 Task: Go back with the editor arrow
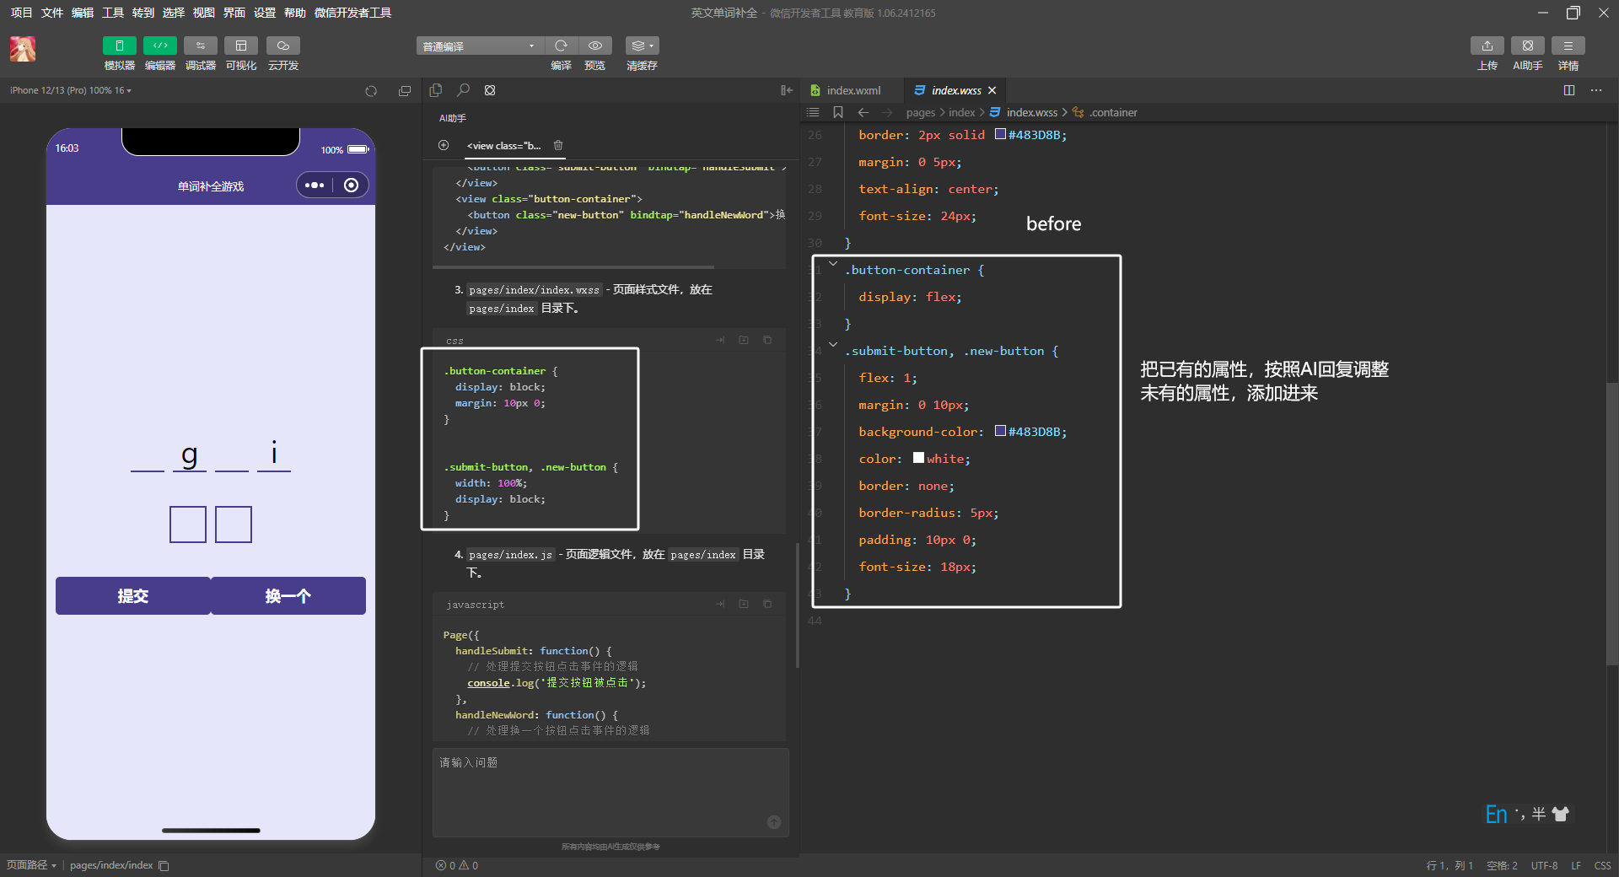(863, 112)
